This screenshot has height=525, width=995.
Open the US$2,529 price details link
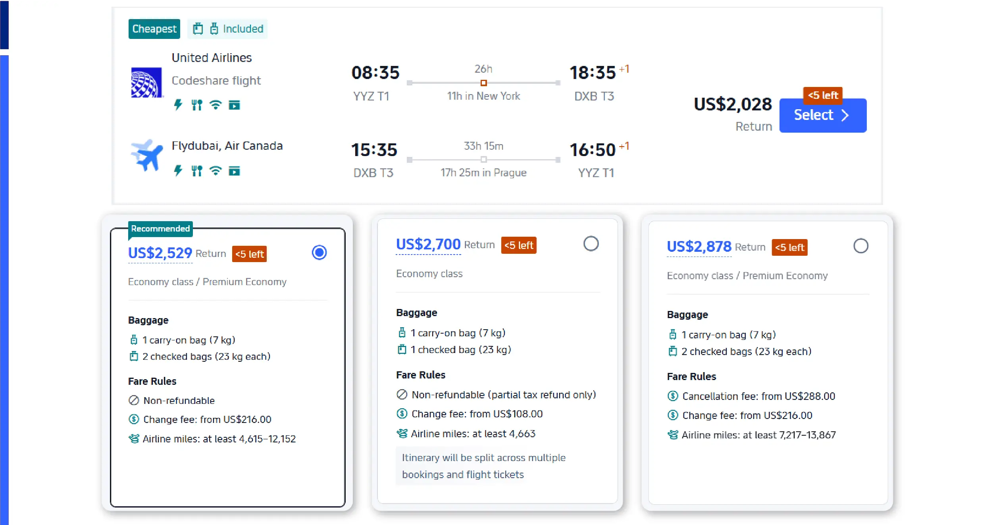point(160,253)
